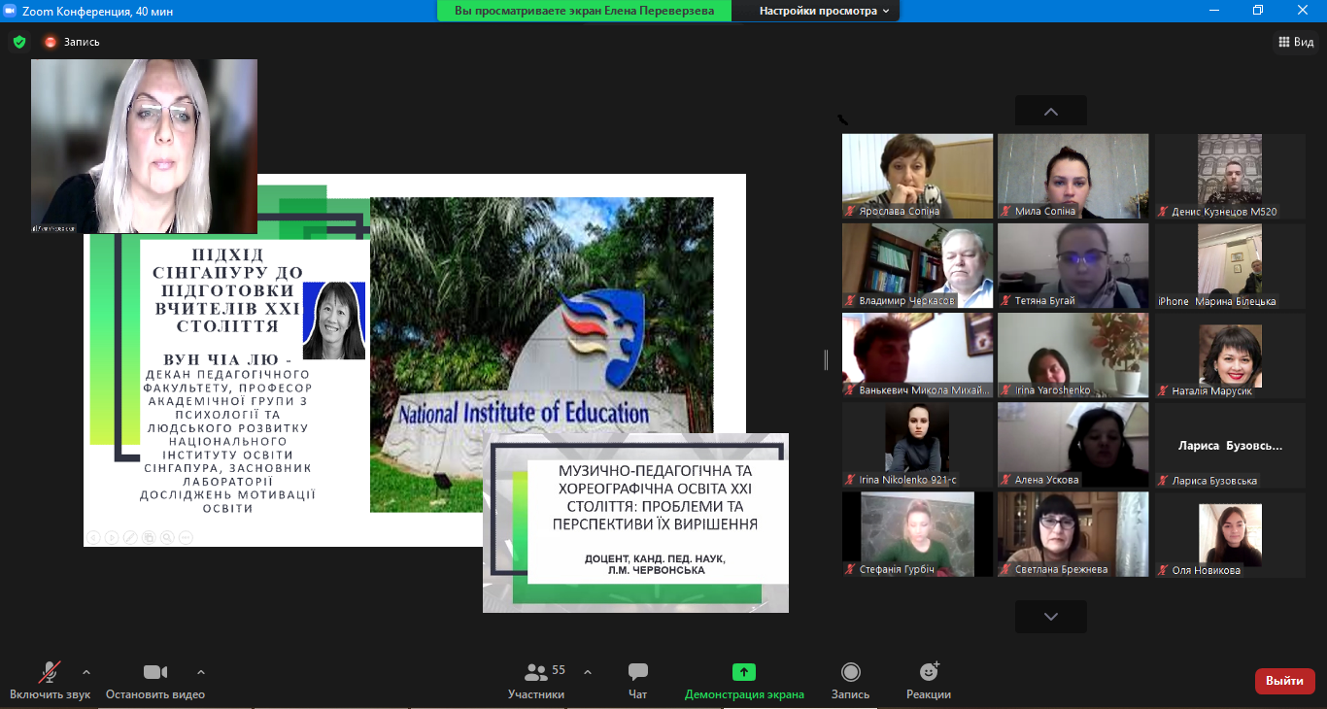Viewport: 1327px width, 709px height.
Task: Open Настройки просмотра dropdown
Action: pyautogui.click(x=824, y=11)
